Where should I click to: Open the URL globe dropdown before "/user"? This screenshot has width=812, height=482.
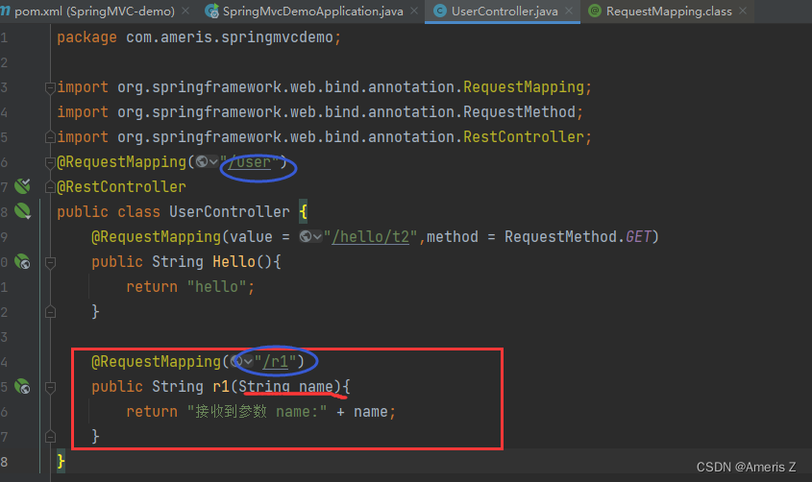pos(207,162)
